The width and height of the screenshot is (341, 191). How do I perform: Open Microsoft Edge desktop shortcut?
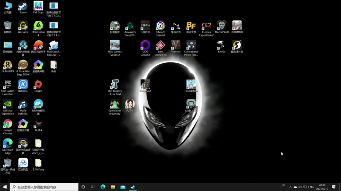click(x=8, y=147)
